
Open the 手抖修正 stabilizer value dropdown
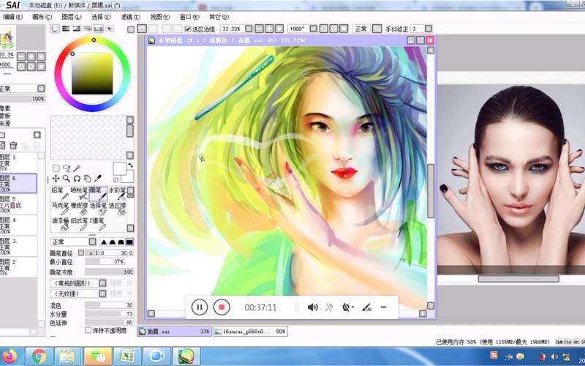tap(426, 29)
